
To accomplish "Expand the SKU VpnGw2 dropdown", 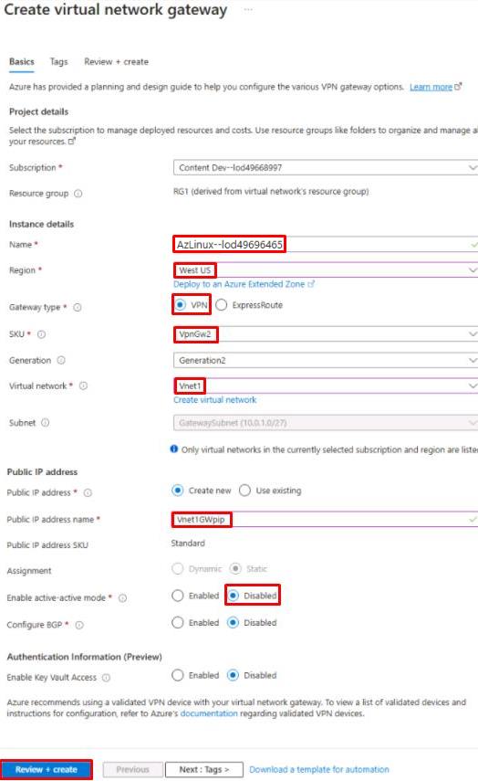I will [326, 334].
